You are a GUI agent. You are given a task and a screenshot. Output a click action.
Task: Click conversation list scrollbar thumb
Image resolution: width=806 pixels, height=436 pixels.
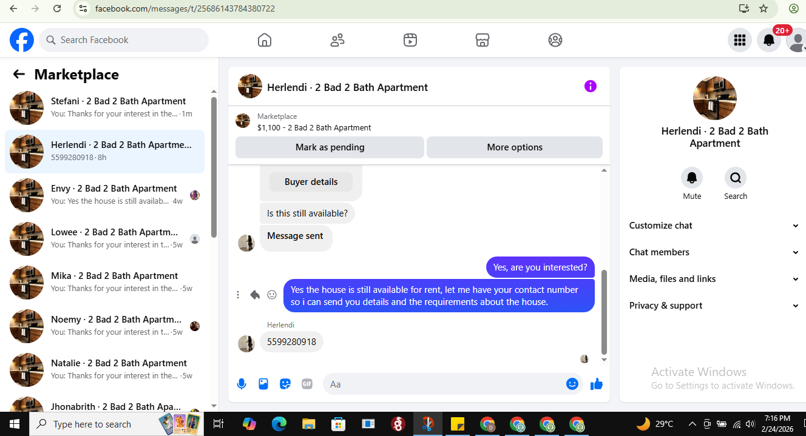214,167
